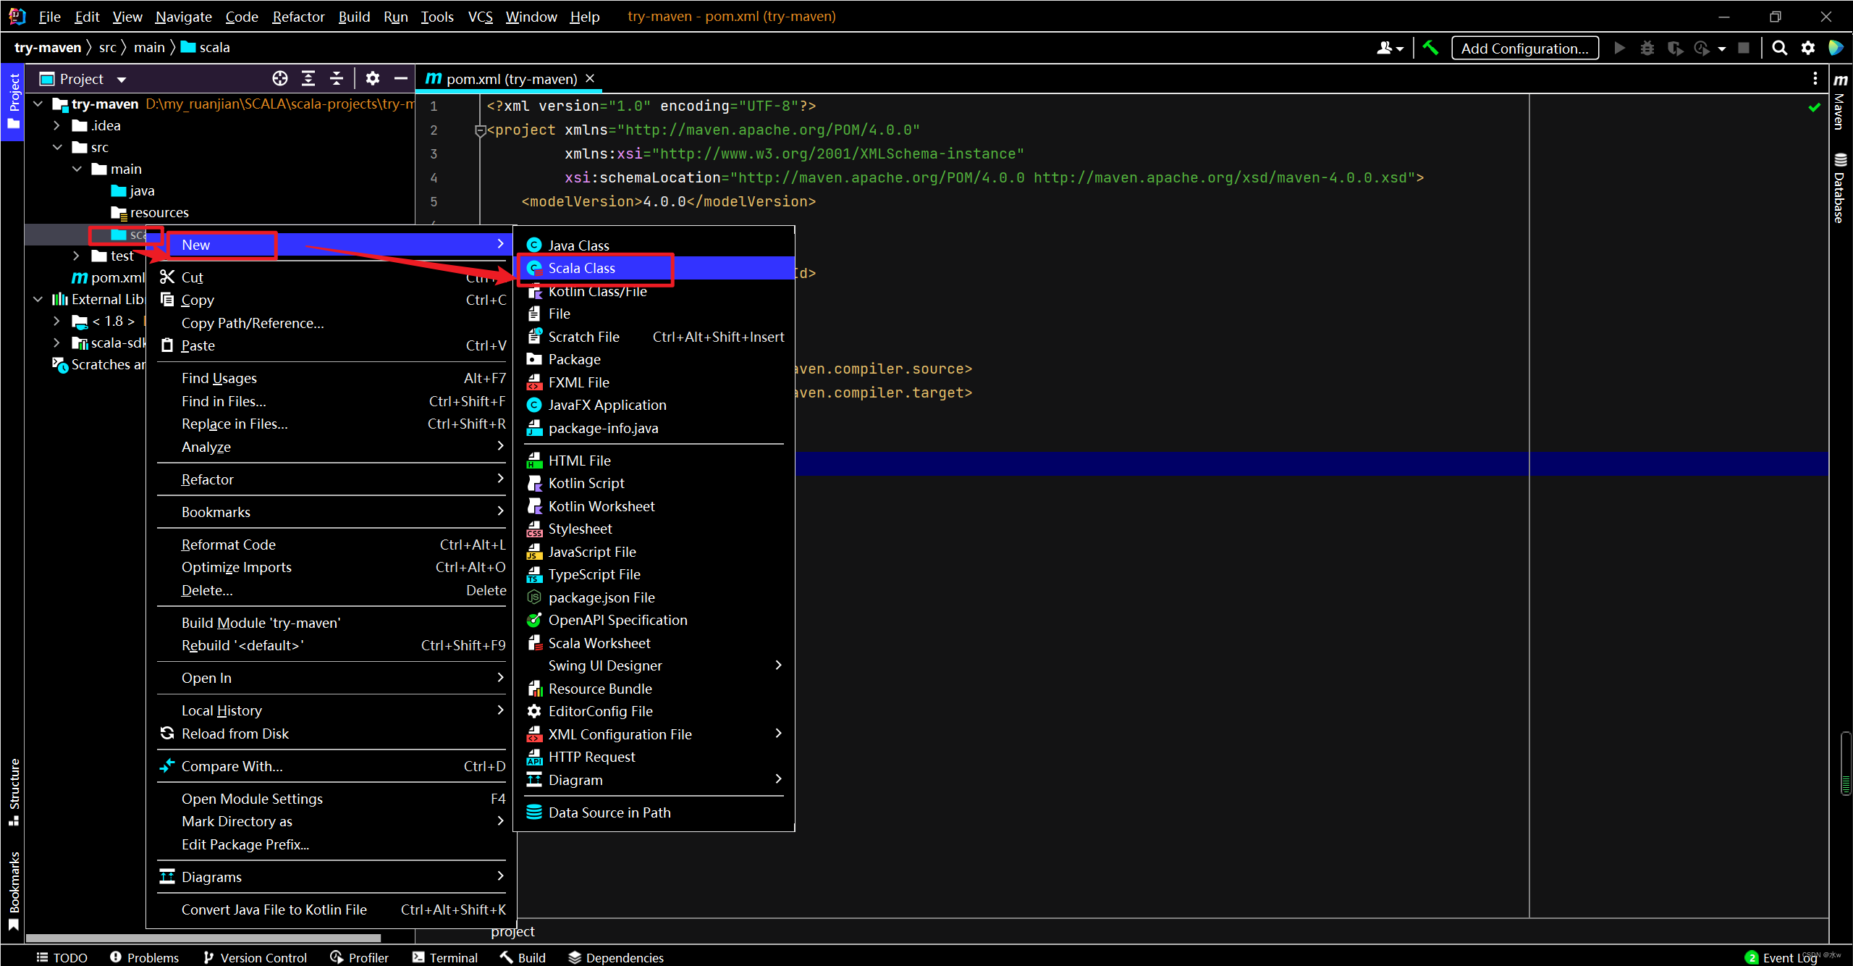Select Scala Class from New submenu

tap(581, 268)
